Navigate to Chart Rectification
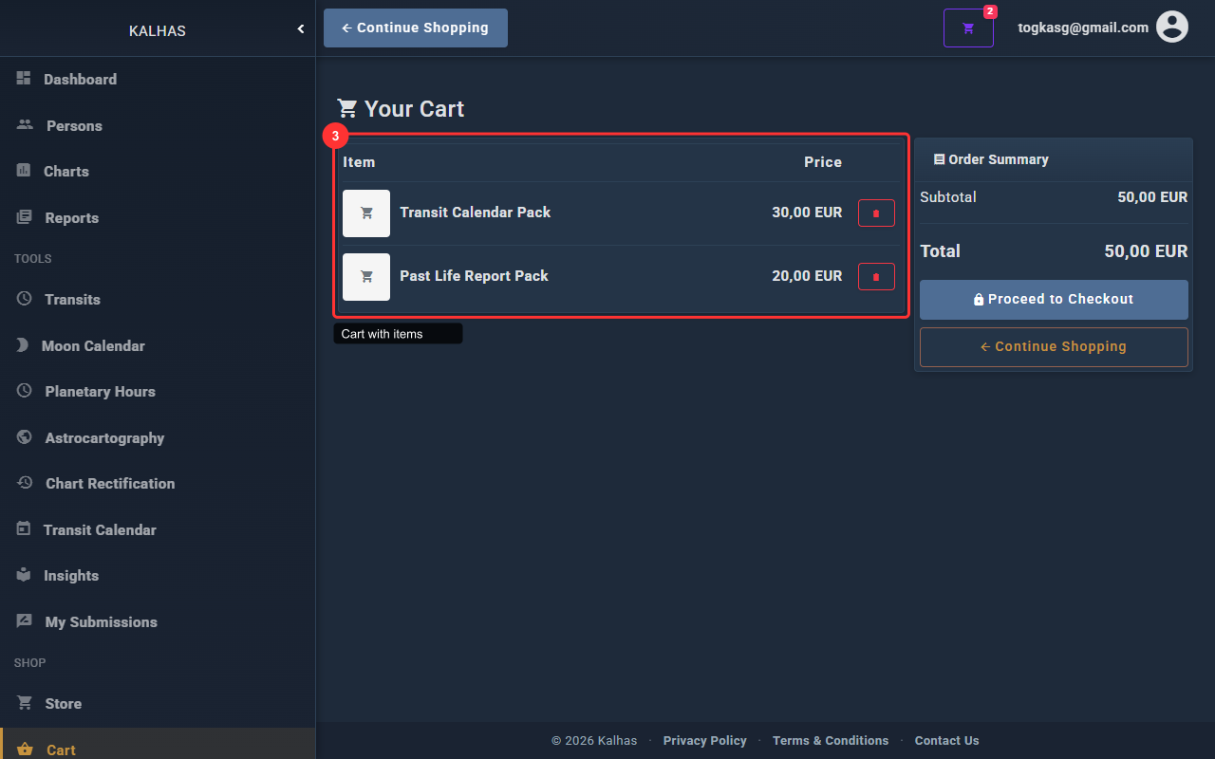1215x759 pixels. [110, 484]
